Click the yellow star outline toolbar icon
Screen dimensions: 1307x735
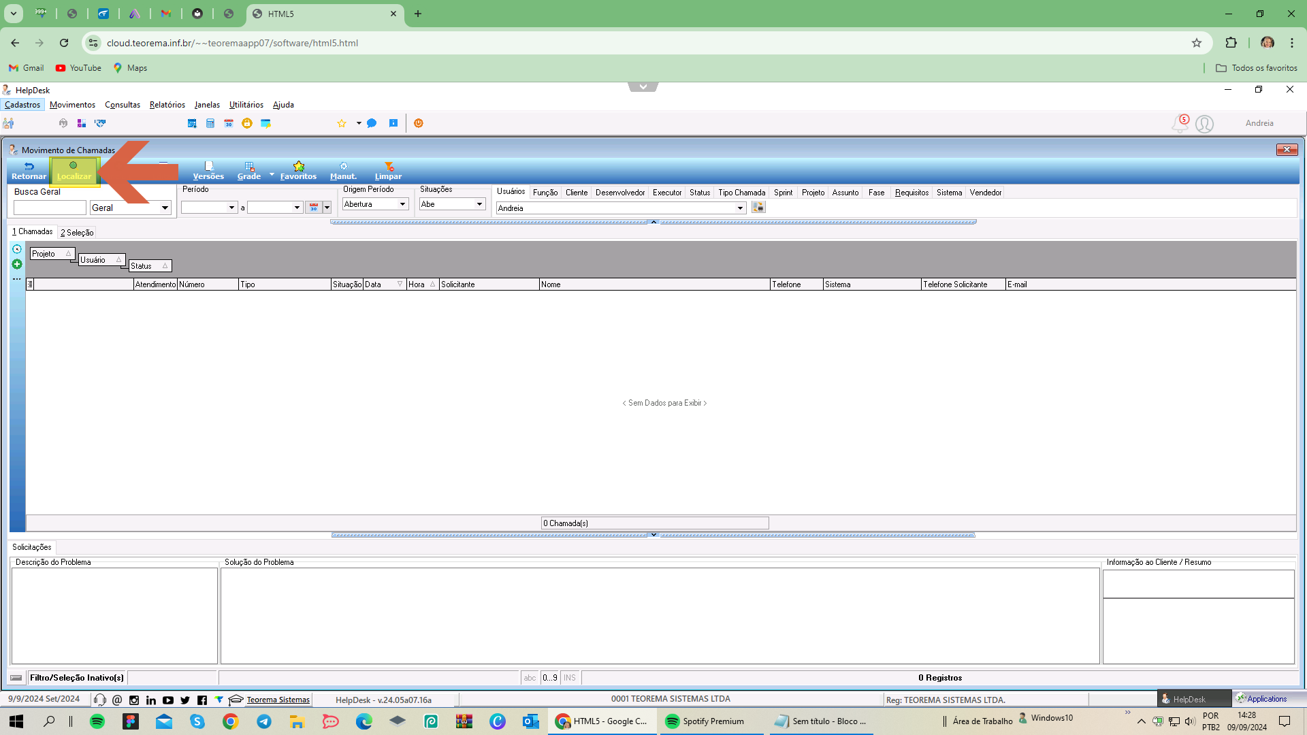click(x=342, y=123)
